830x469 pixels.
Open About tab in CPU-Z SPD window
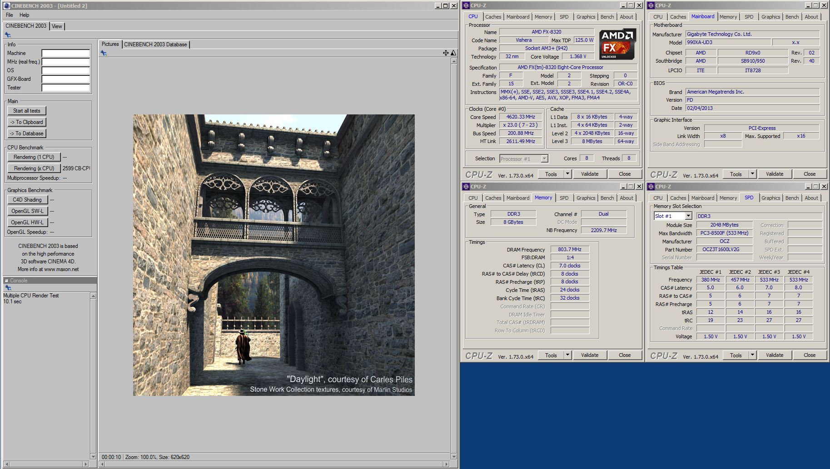pyautogui.click(x=811, y=198)
